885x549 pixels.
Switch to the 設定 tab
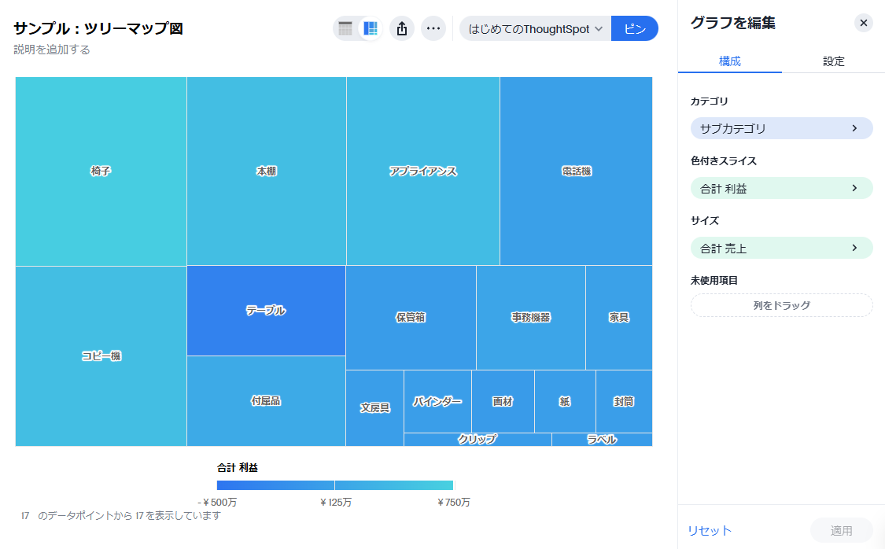coord(833,61)
